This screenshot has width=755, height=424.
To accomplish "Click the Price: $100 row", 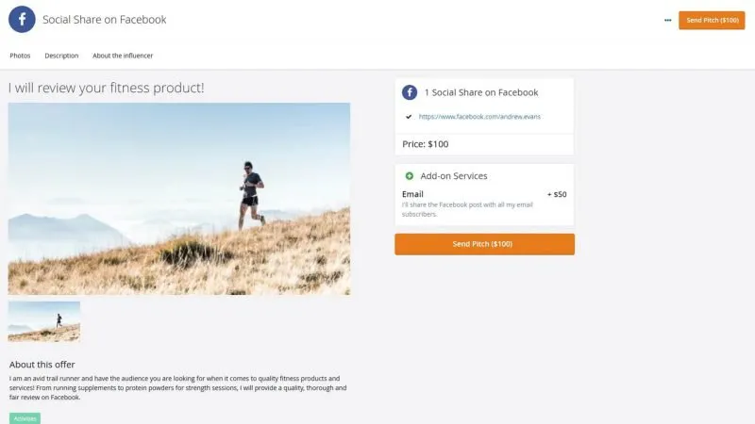I will (484, 144).
